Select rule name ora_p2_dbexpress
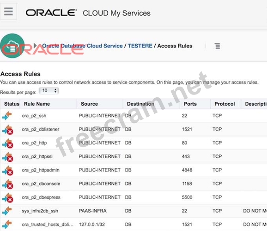 tap(41, 197)
